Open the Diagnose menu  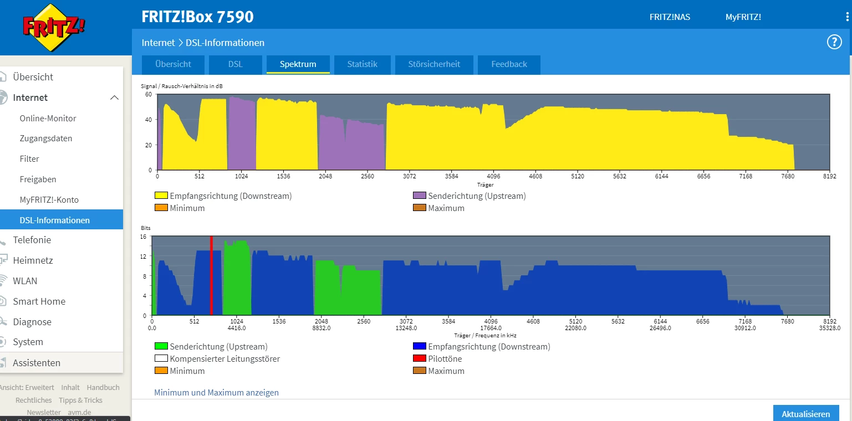point(32,322)
